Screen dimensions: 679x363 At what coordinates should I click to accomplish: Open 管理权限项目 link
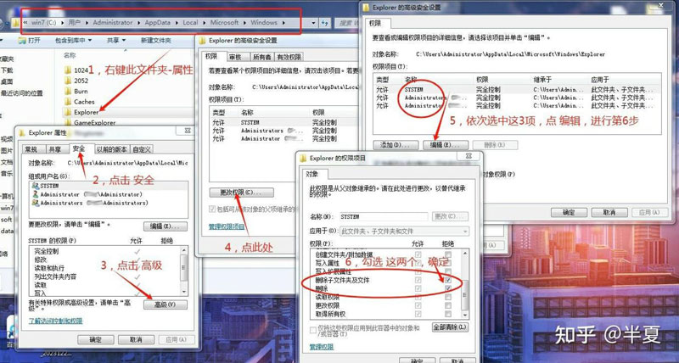click(227, 226)
